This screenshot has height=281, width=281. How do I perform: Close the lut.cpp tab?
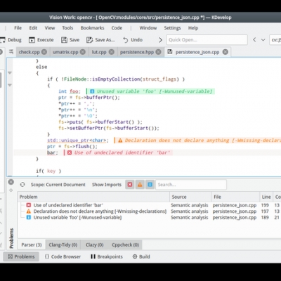pos(112,52)
